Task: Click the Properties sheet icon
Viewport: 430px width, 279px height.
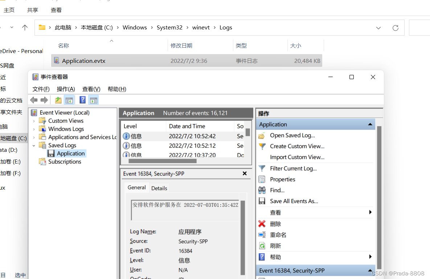Action: (262, 179)
